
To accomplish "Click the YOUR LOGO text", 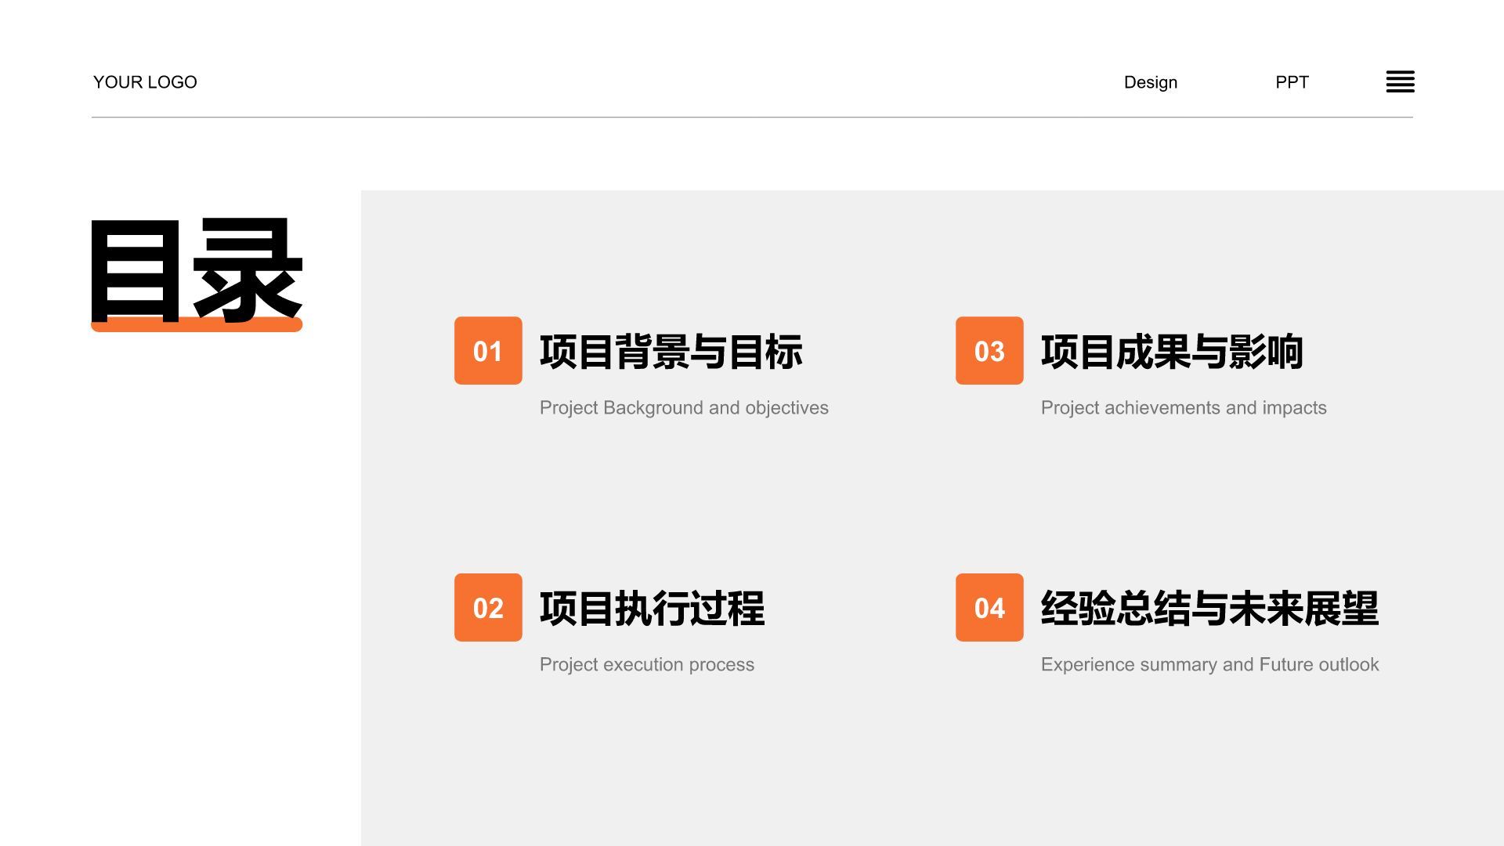I will click(x=145, y=82).
